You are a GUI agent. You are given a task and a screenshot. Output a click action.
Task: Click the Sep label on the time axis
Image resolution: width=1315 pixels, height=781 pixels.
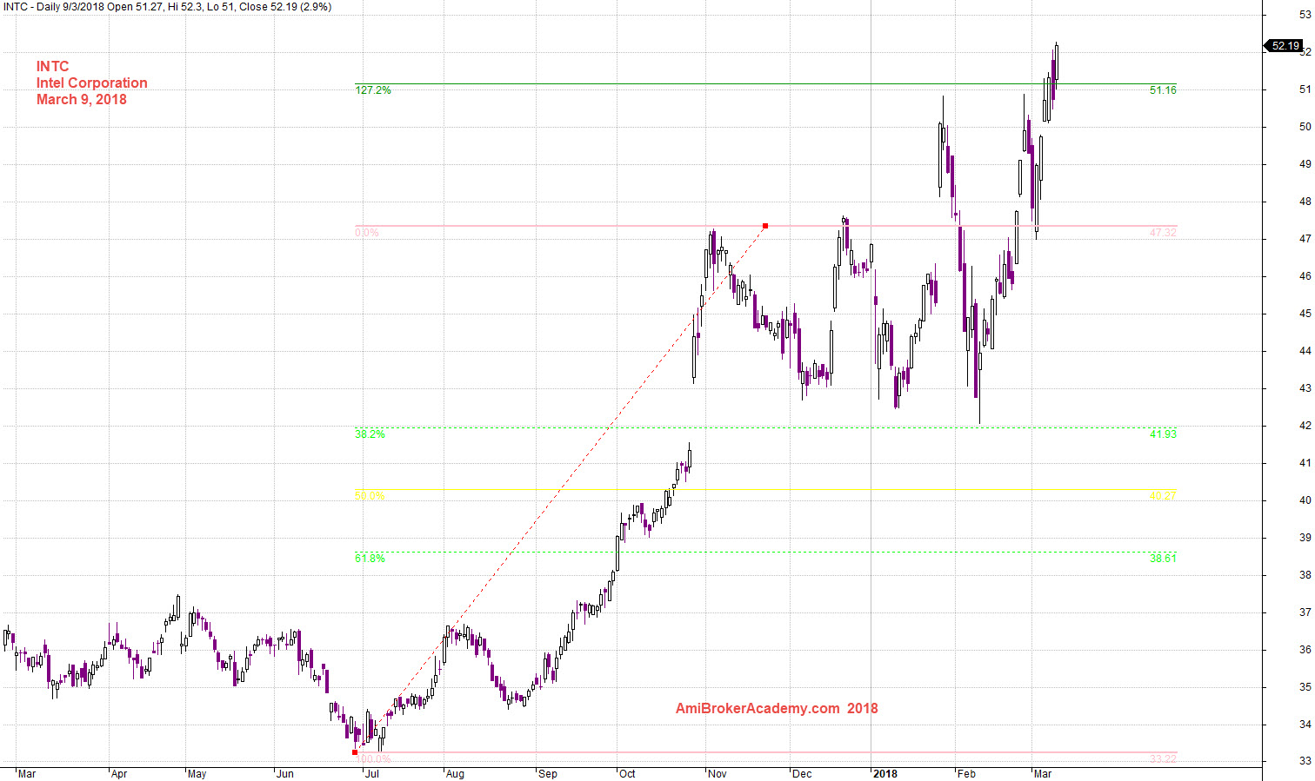click(x=547, y=774)
